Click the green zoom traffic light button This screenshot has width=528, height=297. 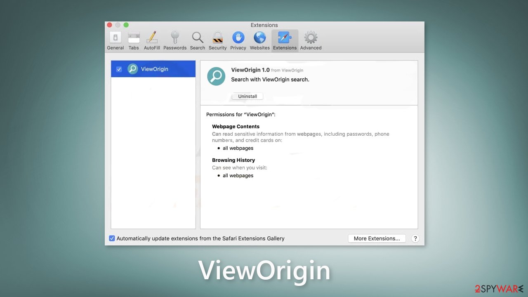pos(126,25)
